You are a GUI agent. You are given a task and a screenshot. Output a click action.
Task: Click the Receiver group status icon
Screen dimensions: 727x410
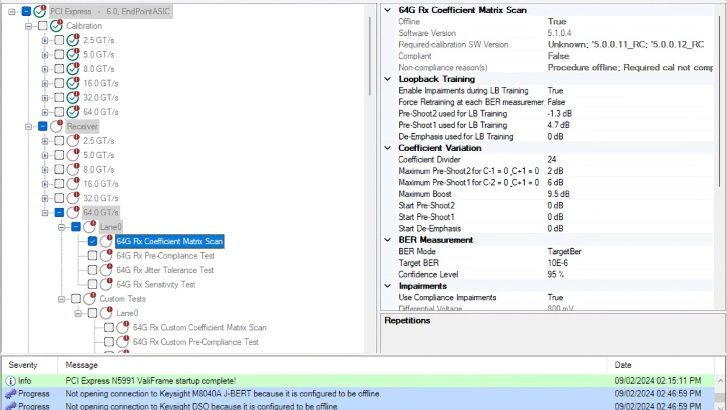coord(56,127)
